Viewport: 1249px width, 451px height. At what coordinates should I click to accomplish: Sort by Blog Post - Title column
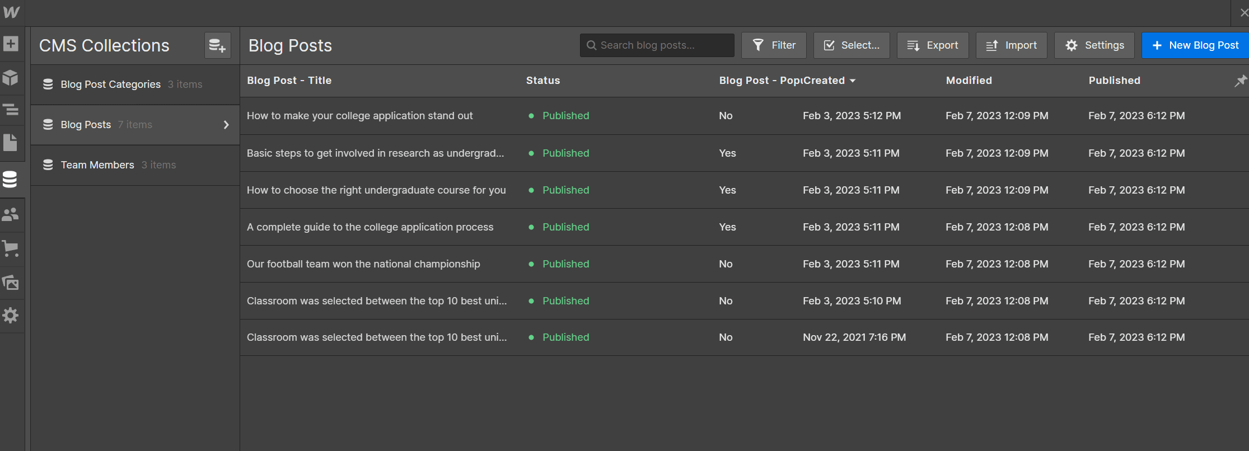coord(289,81)
